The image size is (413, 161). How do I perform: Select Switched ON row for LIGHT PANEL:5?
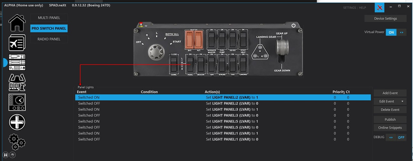223,121
